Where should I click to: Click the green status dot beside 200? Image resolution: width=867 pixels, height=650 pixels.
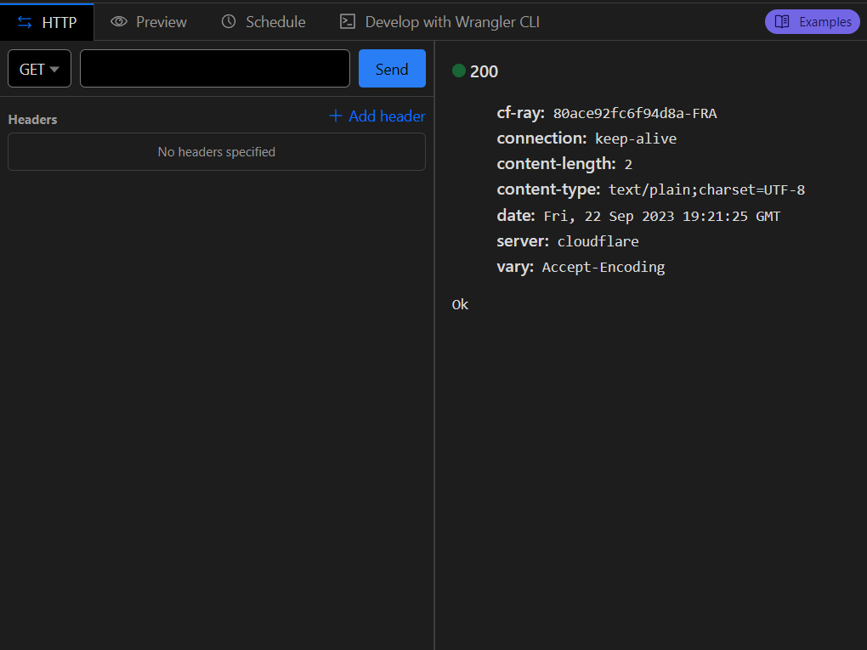pyautogui.click(x=458, y=71)
